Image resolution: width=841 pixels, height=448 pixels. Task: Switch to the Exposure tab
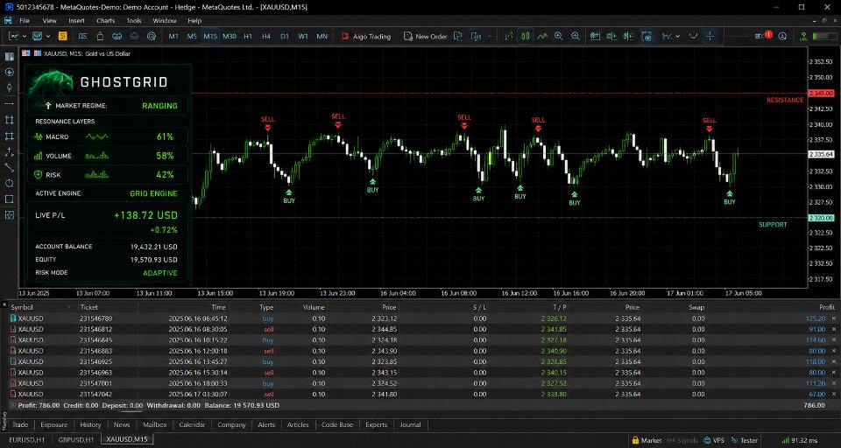(54, 424)
